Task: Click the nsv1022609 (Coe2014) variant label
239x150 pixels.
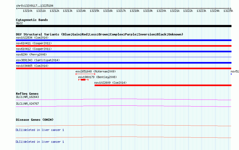Action: coord(111,83)
